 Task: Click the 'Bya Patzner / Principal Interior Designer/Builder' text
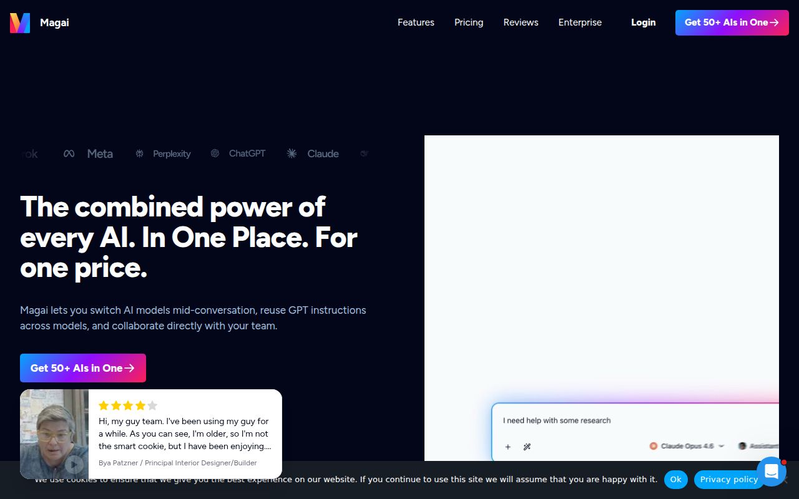click(x=178, y=463)
